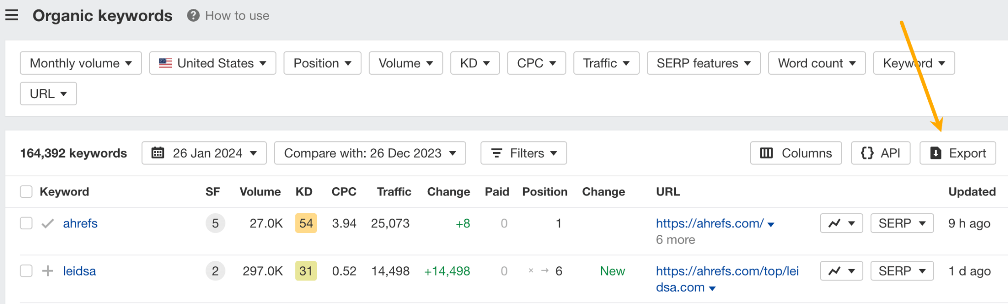Image resolution: width=1008 pixels, height=304 pixels.
Task: Open the United States country selector
Action: click(x=212, y=63)
